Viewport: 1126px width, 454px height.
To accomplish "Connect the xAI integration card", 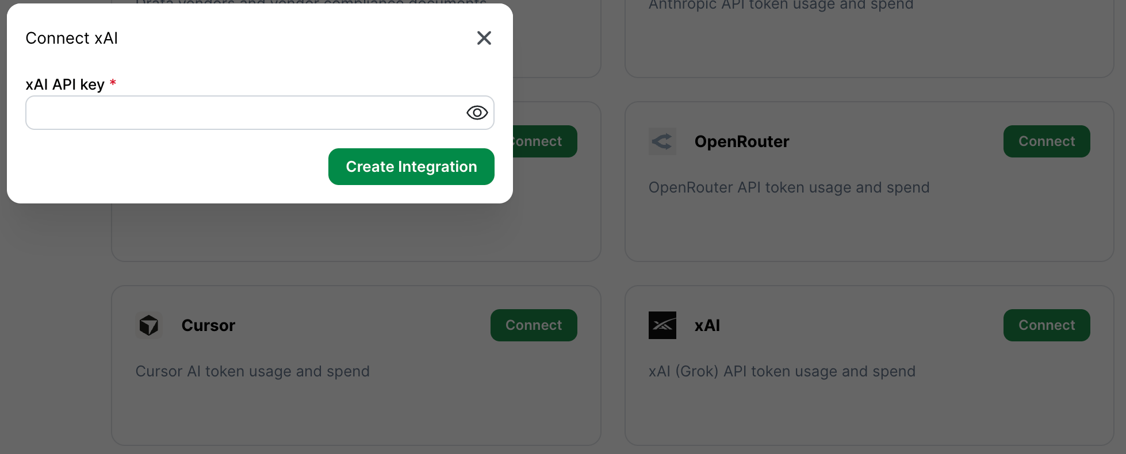I will 1047,325.
